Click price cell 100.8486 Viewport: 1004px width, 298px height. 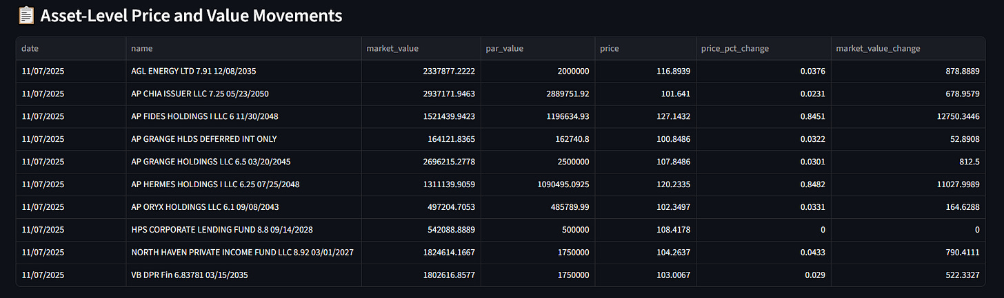pyautogui.click(x=645, y=139)
